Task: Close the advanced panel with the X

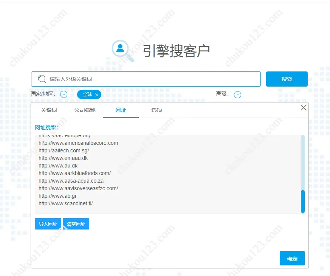Action: pos(303,108)
